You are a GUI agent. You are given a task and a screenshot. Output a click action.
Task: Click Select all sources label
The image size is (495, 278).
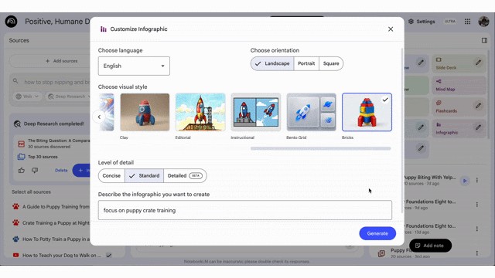click(x=31, y=192)
